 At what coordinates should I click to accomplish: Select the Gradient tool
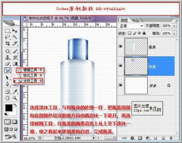pos(15,64)
